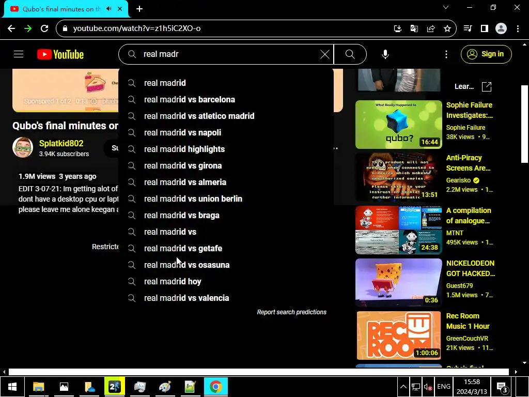Open a new tab with plus button
This screenshot has height=397, width=529.
139,9
